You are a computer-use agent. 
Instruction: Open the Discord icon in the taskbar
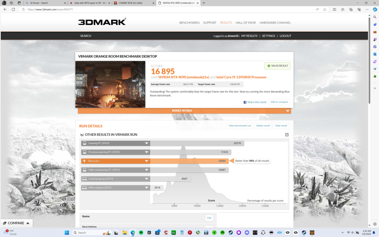point(247,232)
